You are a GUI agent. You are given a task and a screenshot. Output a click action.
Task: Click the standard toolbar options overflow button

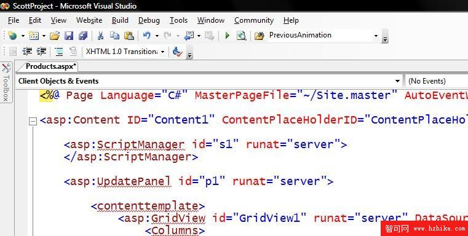385,36
